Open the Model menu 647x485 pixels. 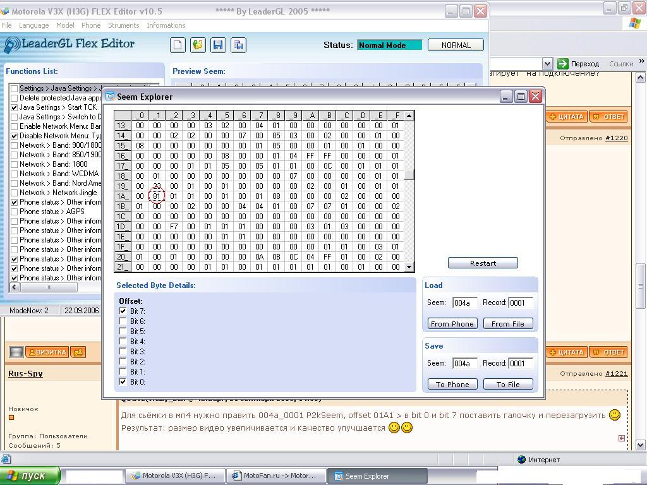(x=65, y=25)
